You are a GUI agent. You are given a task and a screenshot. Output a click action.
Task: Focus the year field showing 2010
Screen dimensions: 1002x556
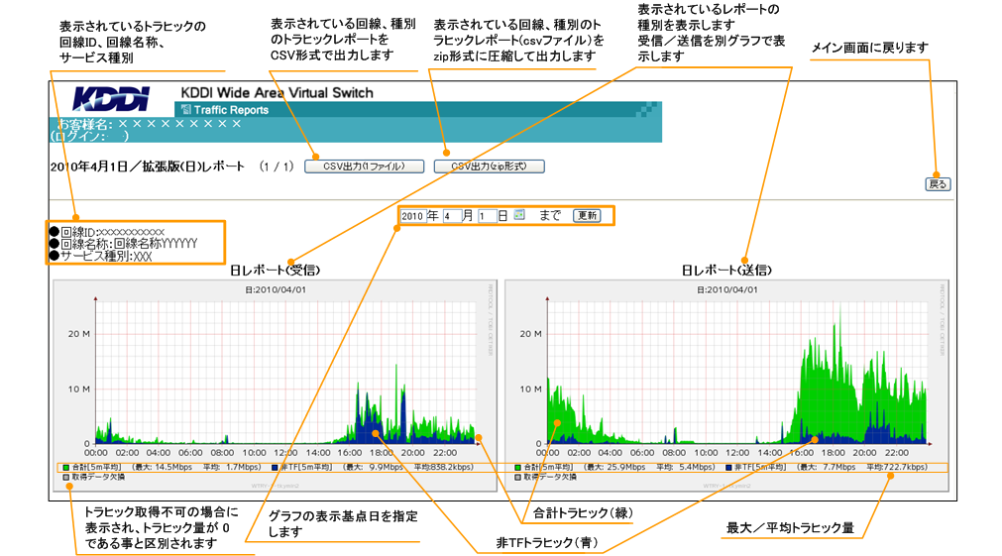[413, 216]
